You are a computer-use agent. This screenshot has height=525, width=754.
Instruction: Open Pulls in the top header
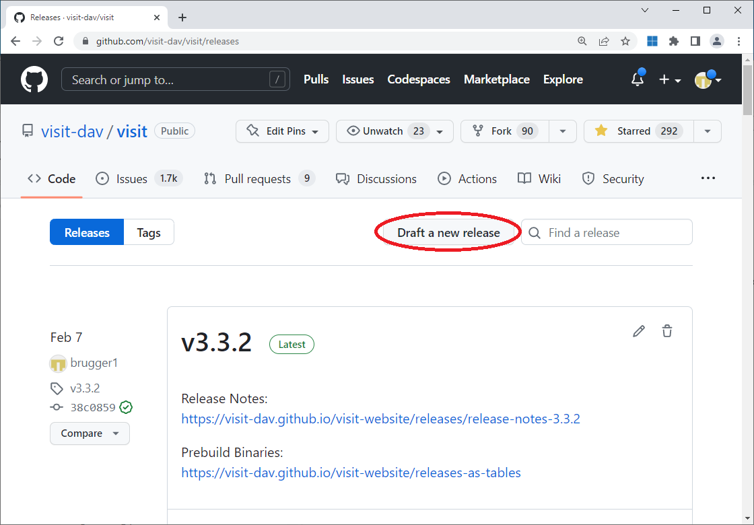click(316, 79)
